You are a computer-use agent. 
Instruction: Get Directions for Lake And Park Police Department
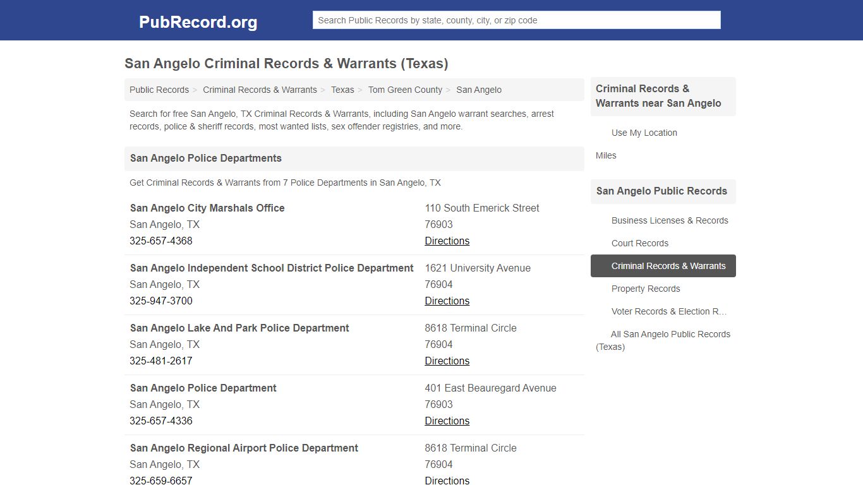(x=447, y=361)
